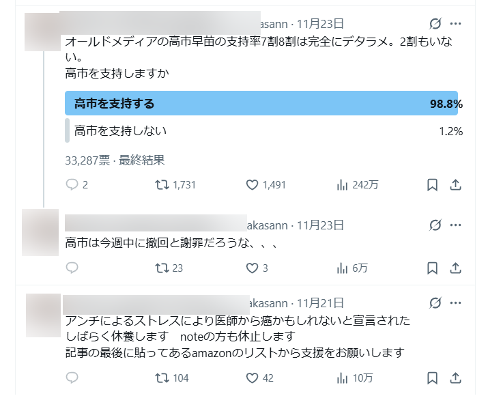
Task: Like the poll post with 1,491 likes
Action: (x=252, y=184)
